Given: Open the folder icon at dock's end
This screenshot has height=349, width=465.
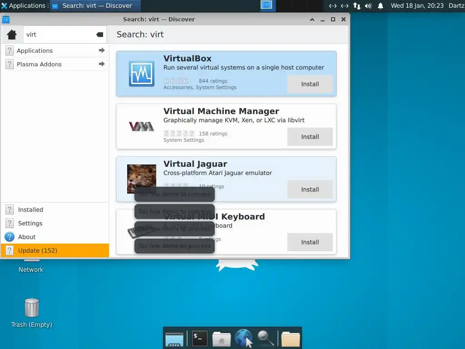Looking at the screenshot, I should click(290, 339).
